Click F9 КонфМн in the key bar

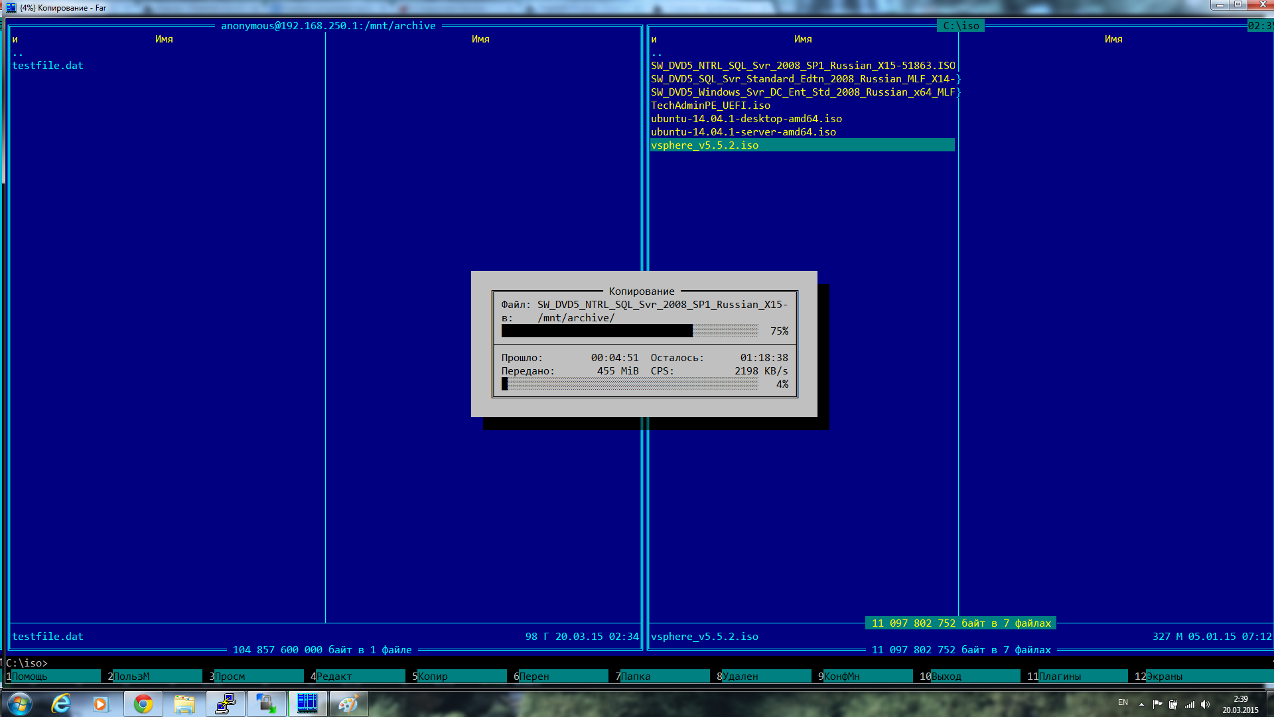pyautogui.click(x=865, y=676)
